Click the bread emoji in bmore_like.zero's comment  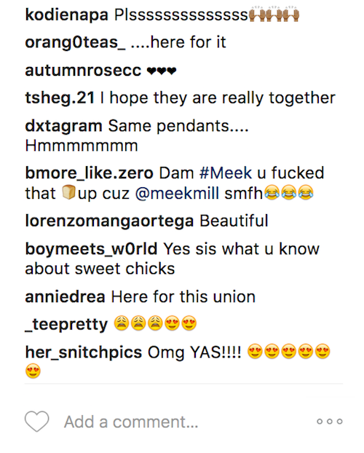coord(68,192)
